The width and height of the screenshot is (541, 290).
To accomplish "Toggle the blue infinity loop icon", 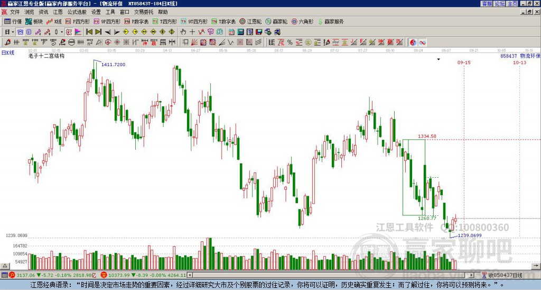I will [x=422, y=42].
